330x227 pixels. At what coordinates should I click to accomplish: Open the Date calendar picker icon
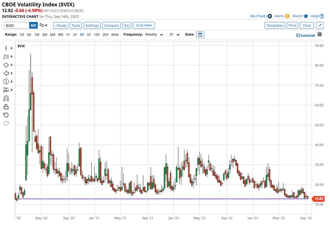200,35
